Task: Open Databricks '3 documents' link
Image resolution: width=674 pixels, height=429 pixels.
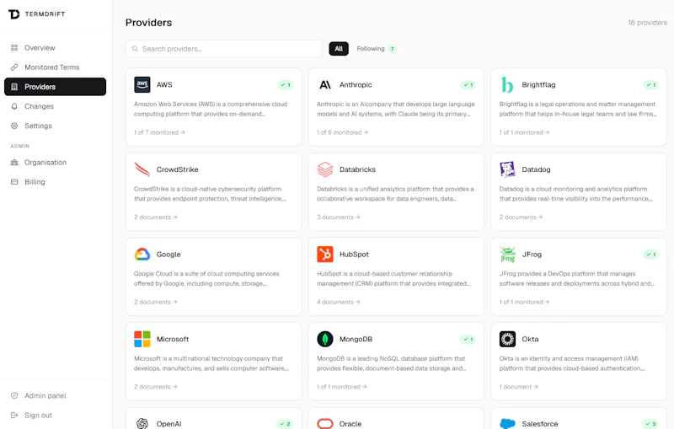Action: (x=339, y=217)
